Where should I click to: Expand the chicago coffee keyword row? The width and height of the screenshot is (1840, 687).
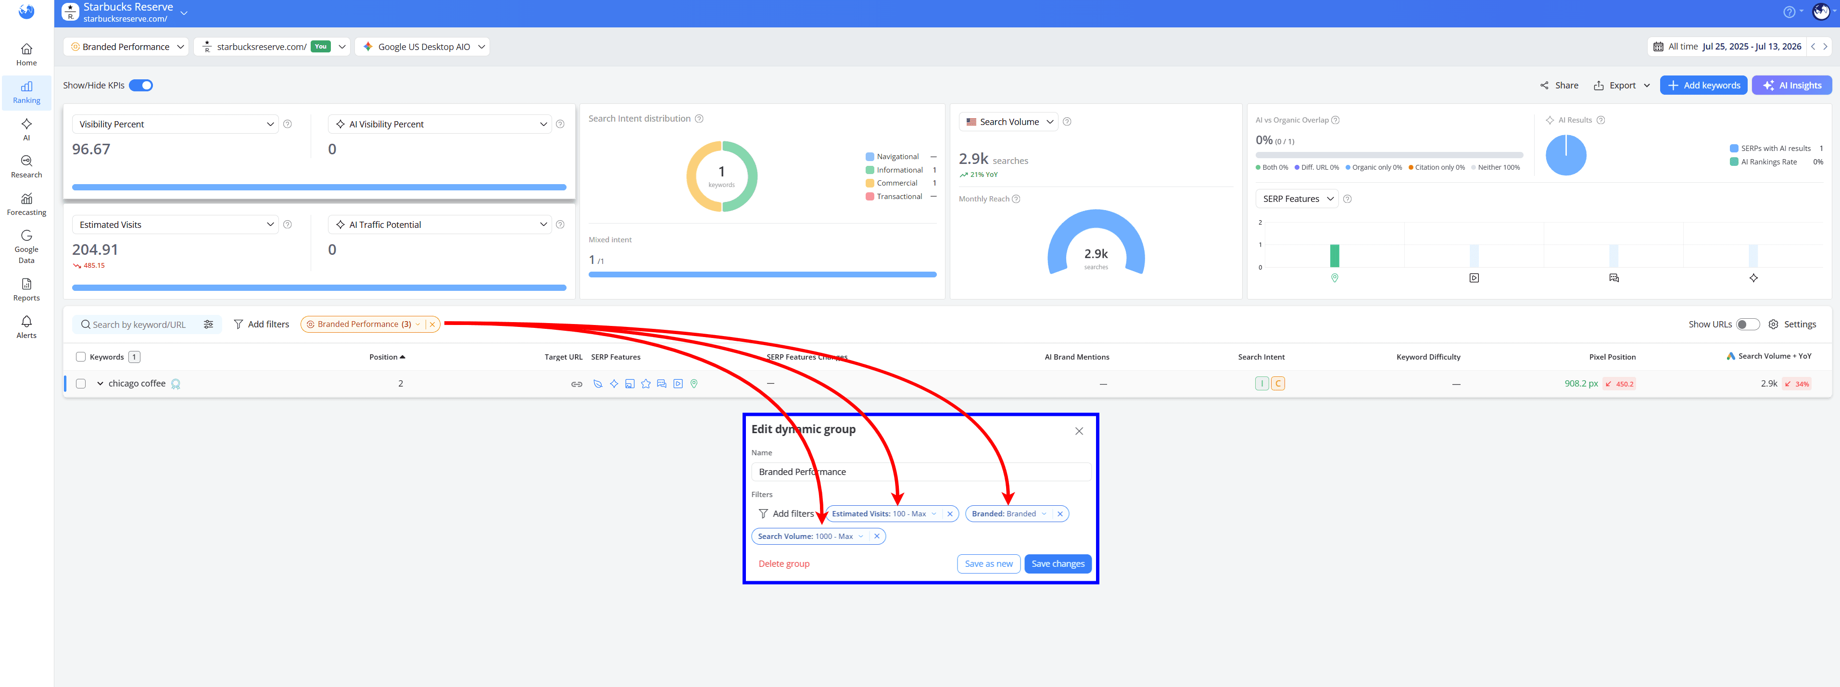click(x=100, y=384)
